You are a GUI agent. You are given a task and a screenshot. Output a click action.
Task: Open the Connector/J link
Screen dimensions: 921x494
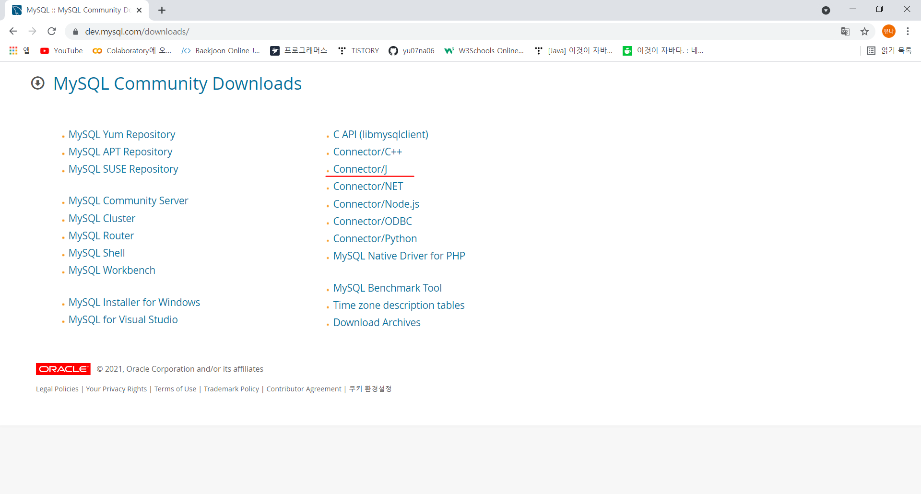(360, 169)
